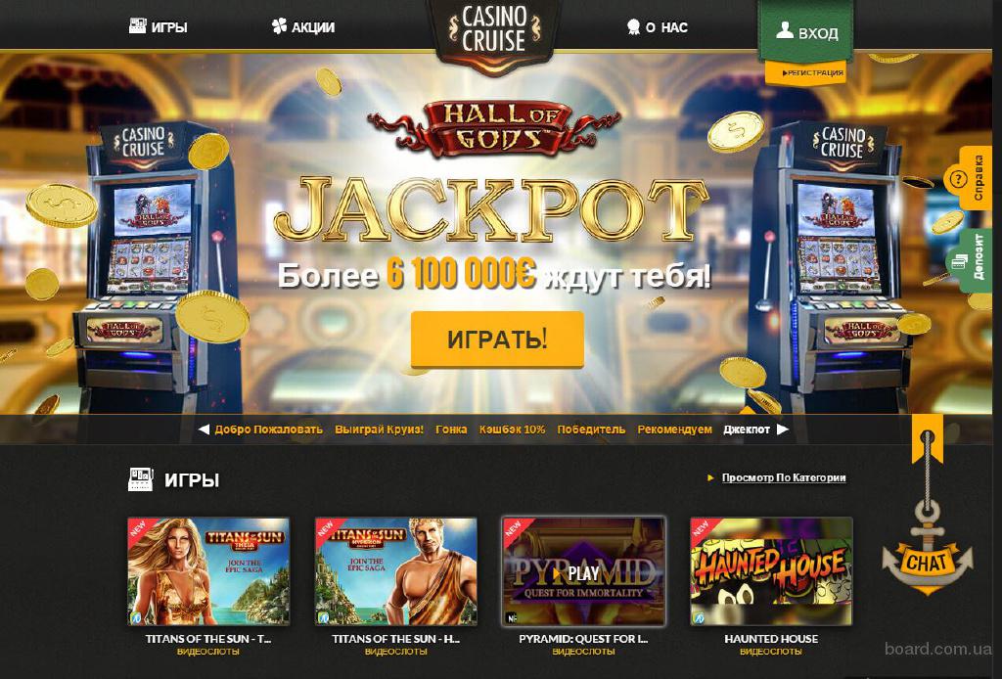Click the question mark Справка side tab
Screen dimensions: 1002x679
[x=976, y=178]
